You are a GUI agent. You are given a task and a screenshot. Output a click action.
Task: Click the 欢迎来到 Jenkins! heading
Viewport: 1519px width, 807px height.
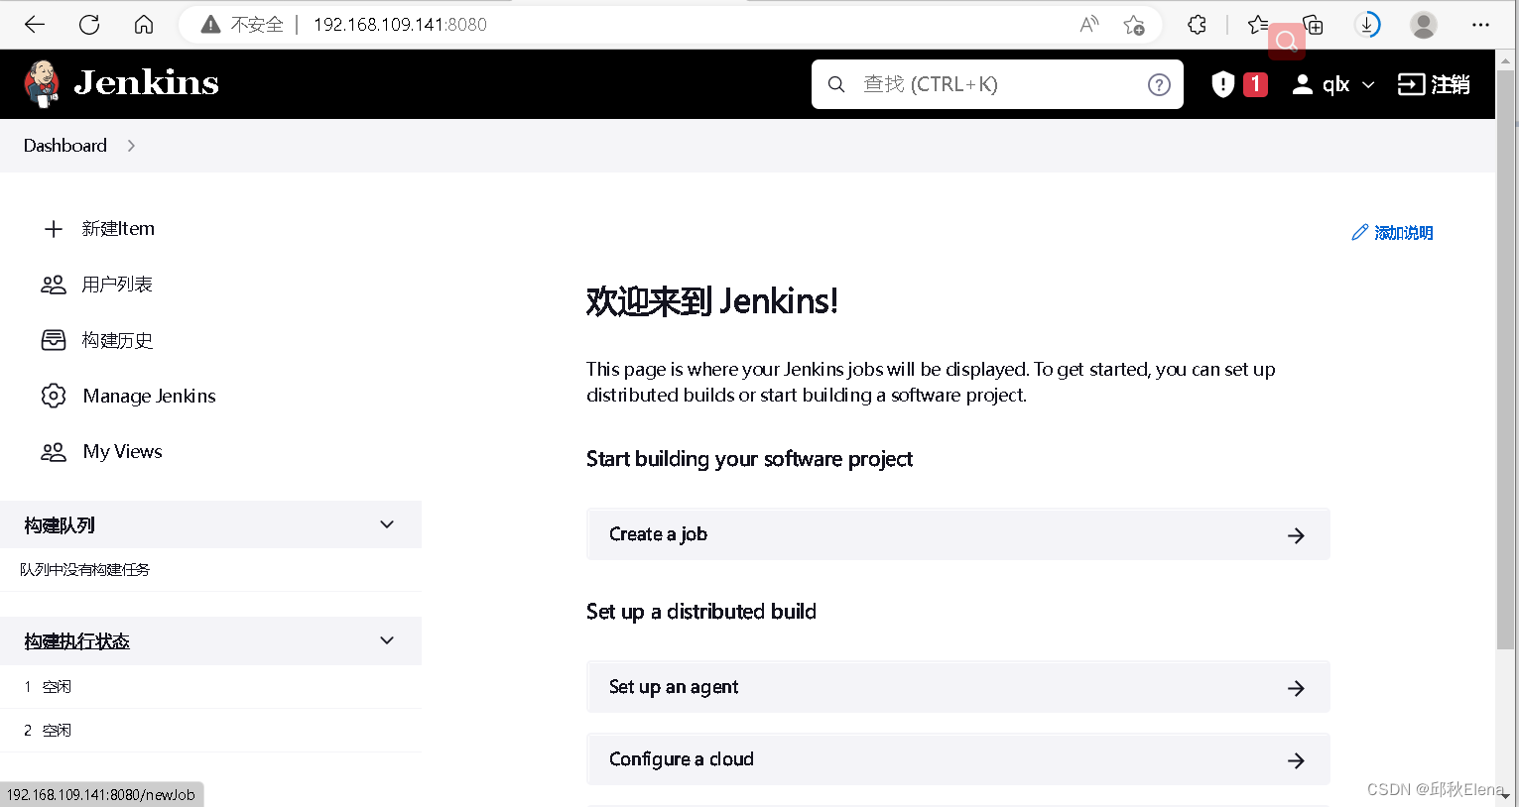point(712,301)
